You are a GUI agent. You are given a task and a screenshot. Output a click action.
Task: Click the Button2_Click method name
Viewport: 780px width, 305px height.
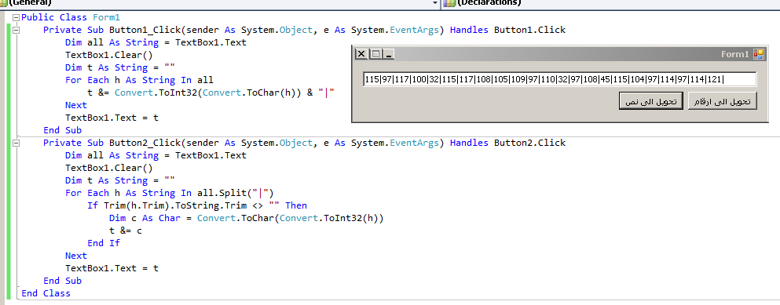point(145,143)
